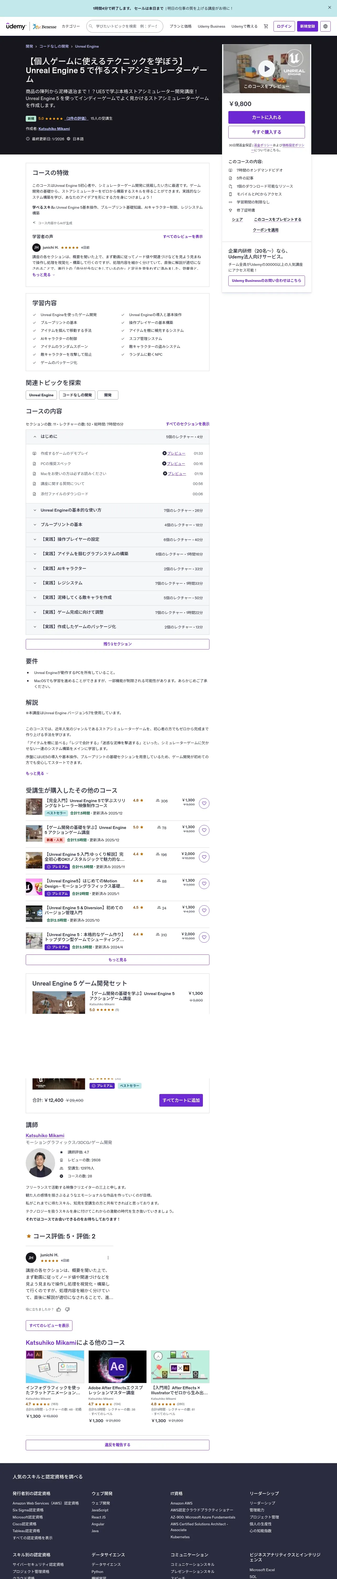This screenshot has height=1579, width=337.
Task: Play the course preview video
Action: click(266, 68)
